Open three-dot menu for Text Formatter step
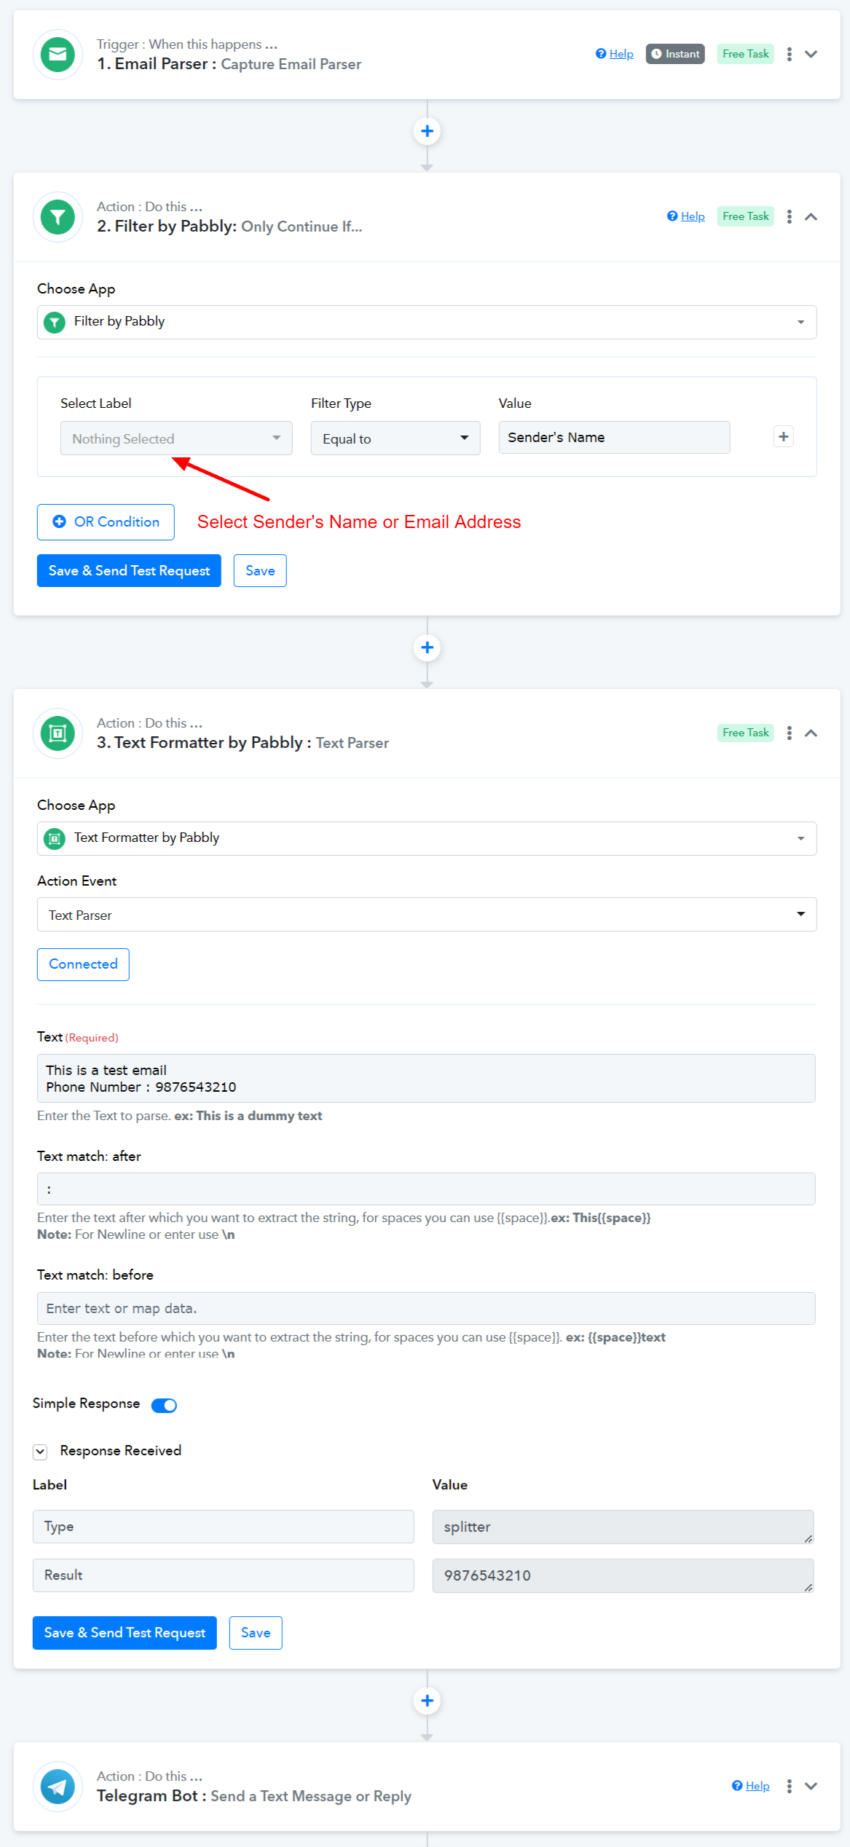Viewport: 850px width, 1847px height. tap(790, 733)
